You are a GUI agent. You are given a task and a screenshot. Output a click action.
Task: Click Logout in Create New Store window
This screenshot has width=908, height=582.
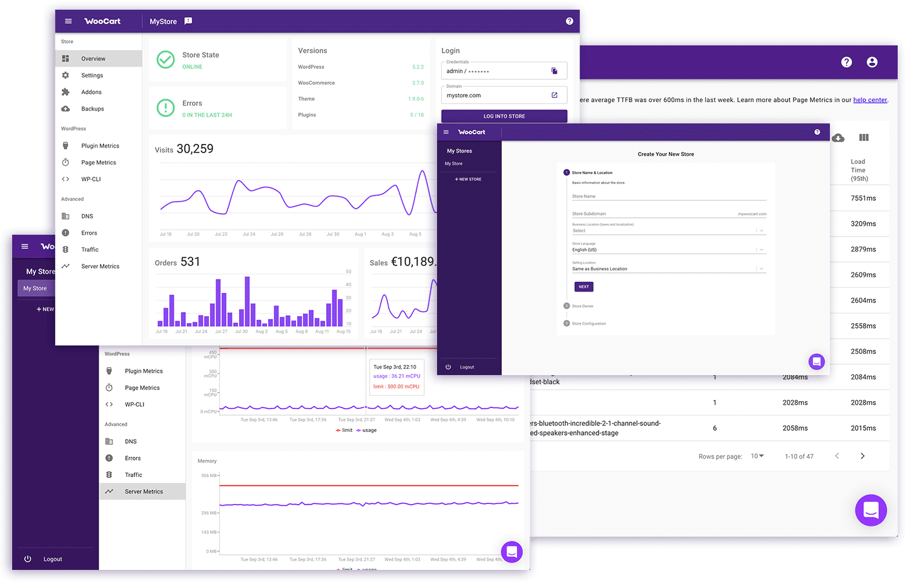coord(467,367)
